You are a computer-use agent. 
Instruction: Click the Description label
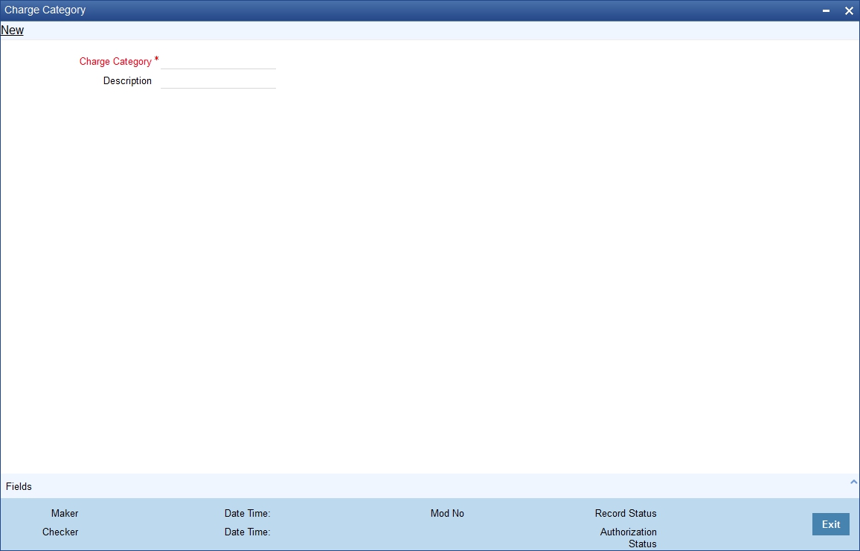pos(127,80)
